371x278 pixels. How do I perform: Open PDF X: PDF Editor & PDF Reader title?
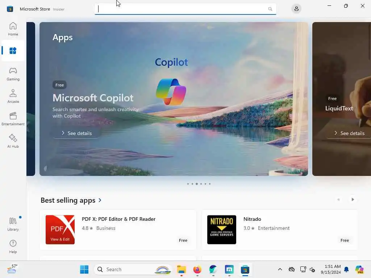(118, 219)
